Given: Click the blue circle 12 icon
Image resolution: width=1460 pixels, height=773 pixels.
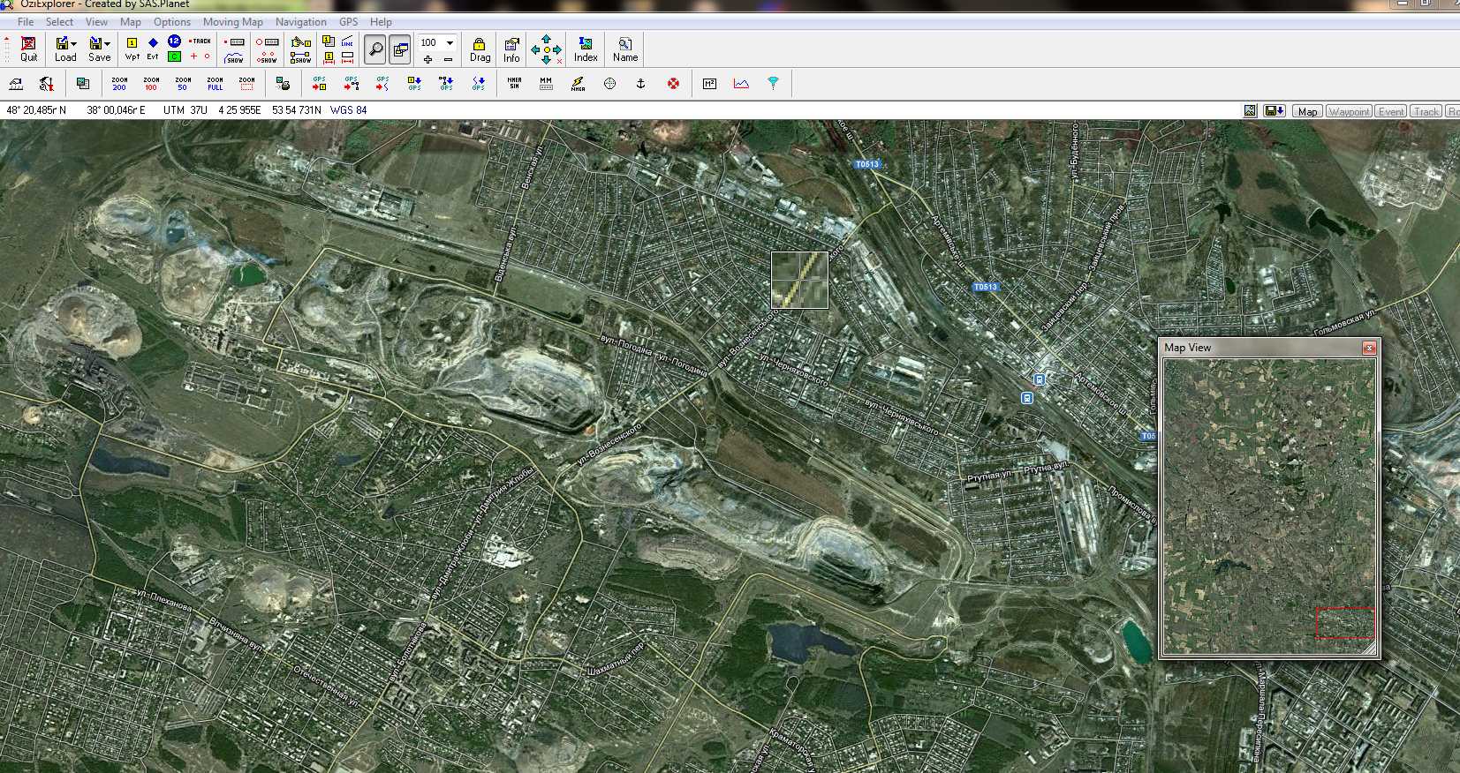Looking at the screenshot, I should coord(174,41).
